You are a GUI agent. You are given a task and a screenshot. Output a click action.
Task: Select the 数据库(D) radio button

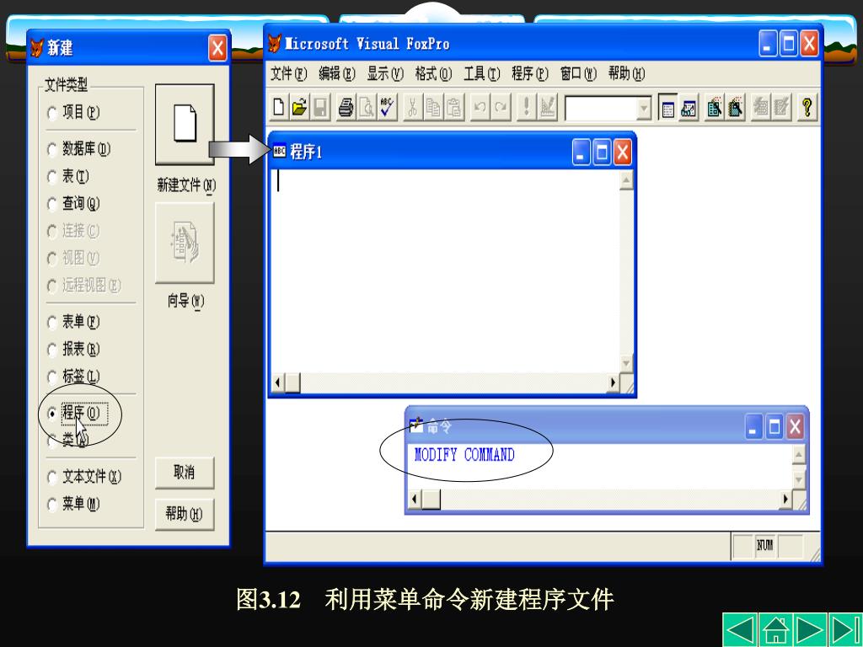(52, 150)
